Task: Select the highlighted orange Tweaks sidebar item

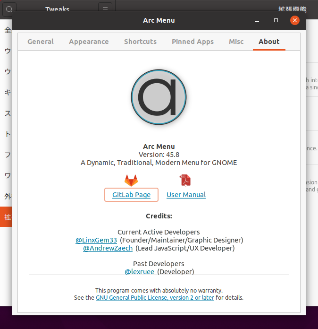Action: 6,217
